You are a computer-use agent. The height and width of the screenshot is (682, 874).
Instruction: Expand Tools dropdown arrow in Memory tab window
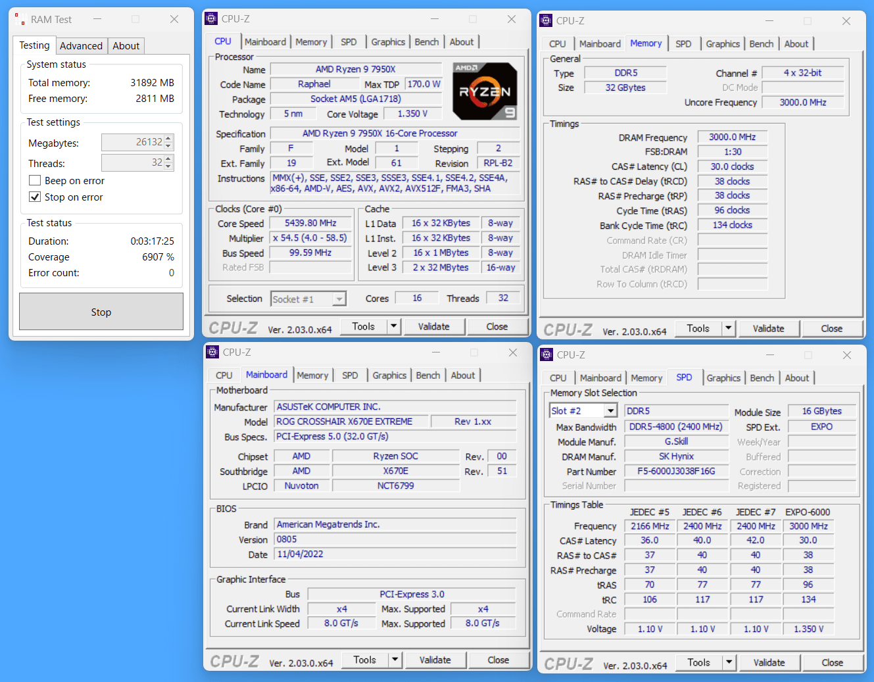pyautogui.click(x=728, y=328)
